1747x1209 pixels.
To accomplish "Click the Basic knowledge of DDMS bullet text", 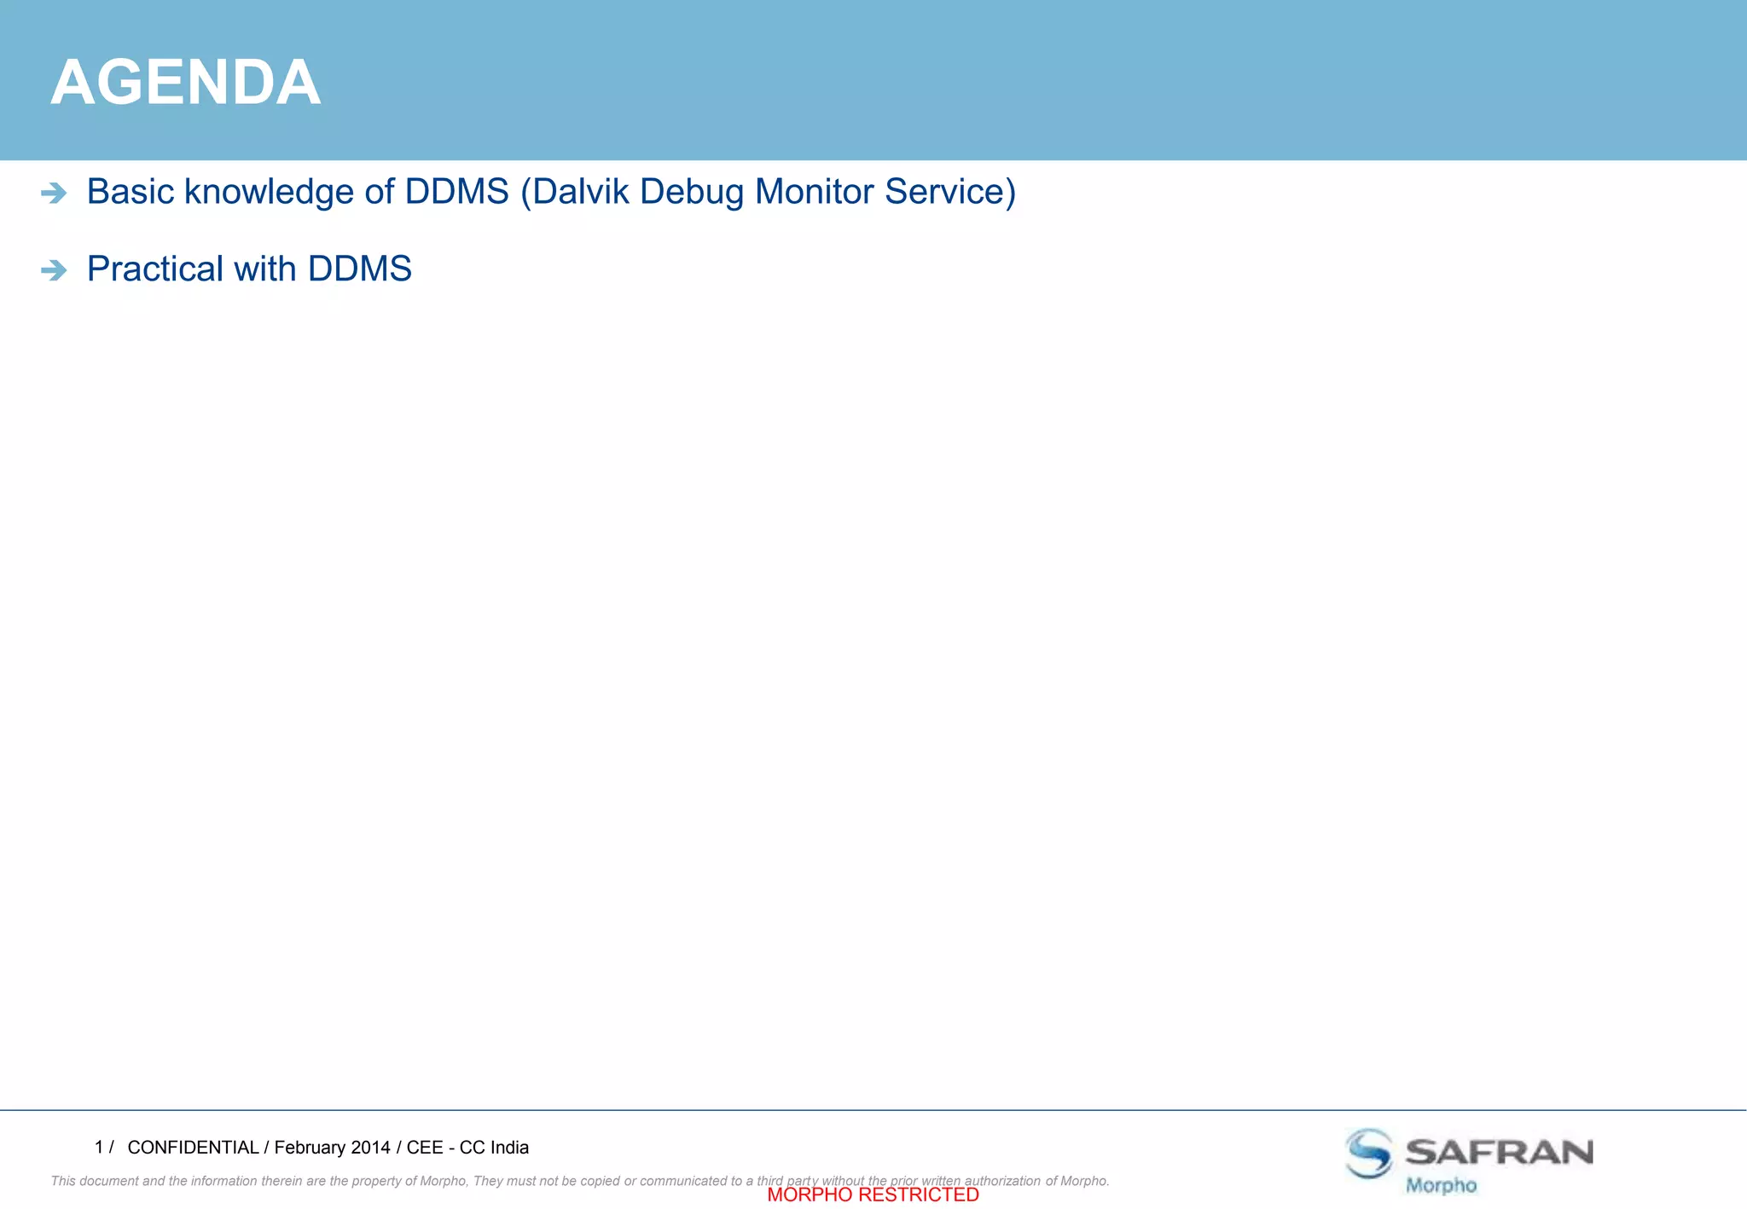I will 298,192.
